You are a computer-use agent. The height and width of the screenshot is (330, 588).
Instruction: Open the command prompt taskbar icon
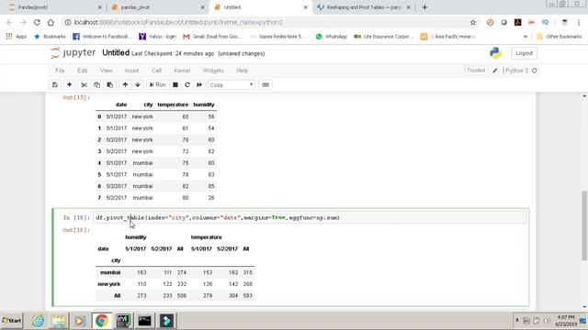coord(144,321)
